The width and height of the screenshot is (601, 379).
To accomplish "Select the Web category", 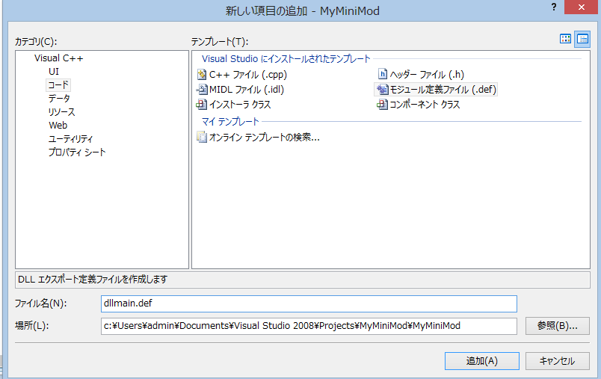I will click(x=58, y=126).
